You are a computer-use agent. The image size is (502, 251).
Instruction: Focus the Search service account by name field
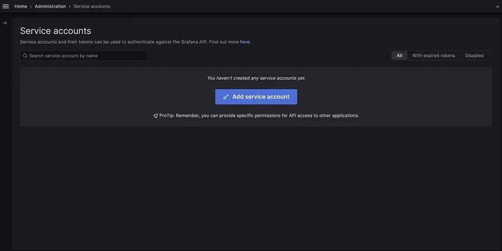[83, 56]
